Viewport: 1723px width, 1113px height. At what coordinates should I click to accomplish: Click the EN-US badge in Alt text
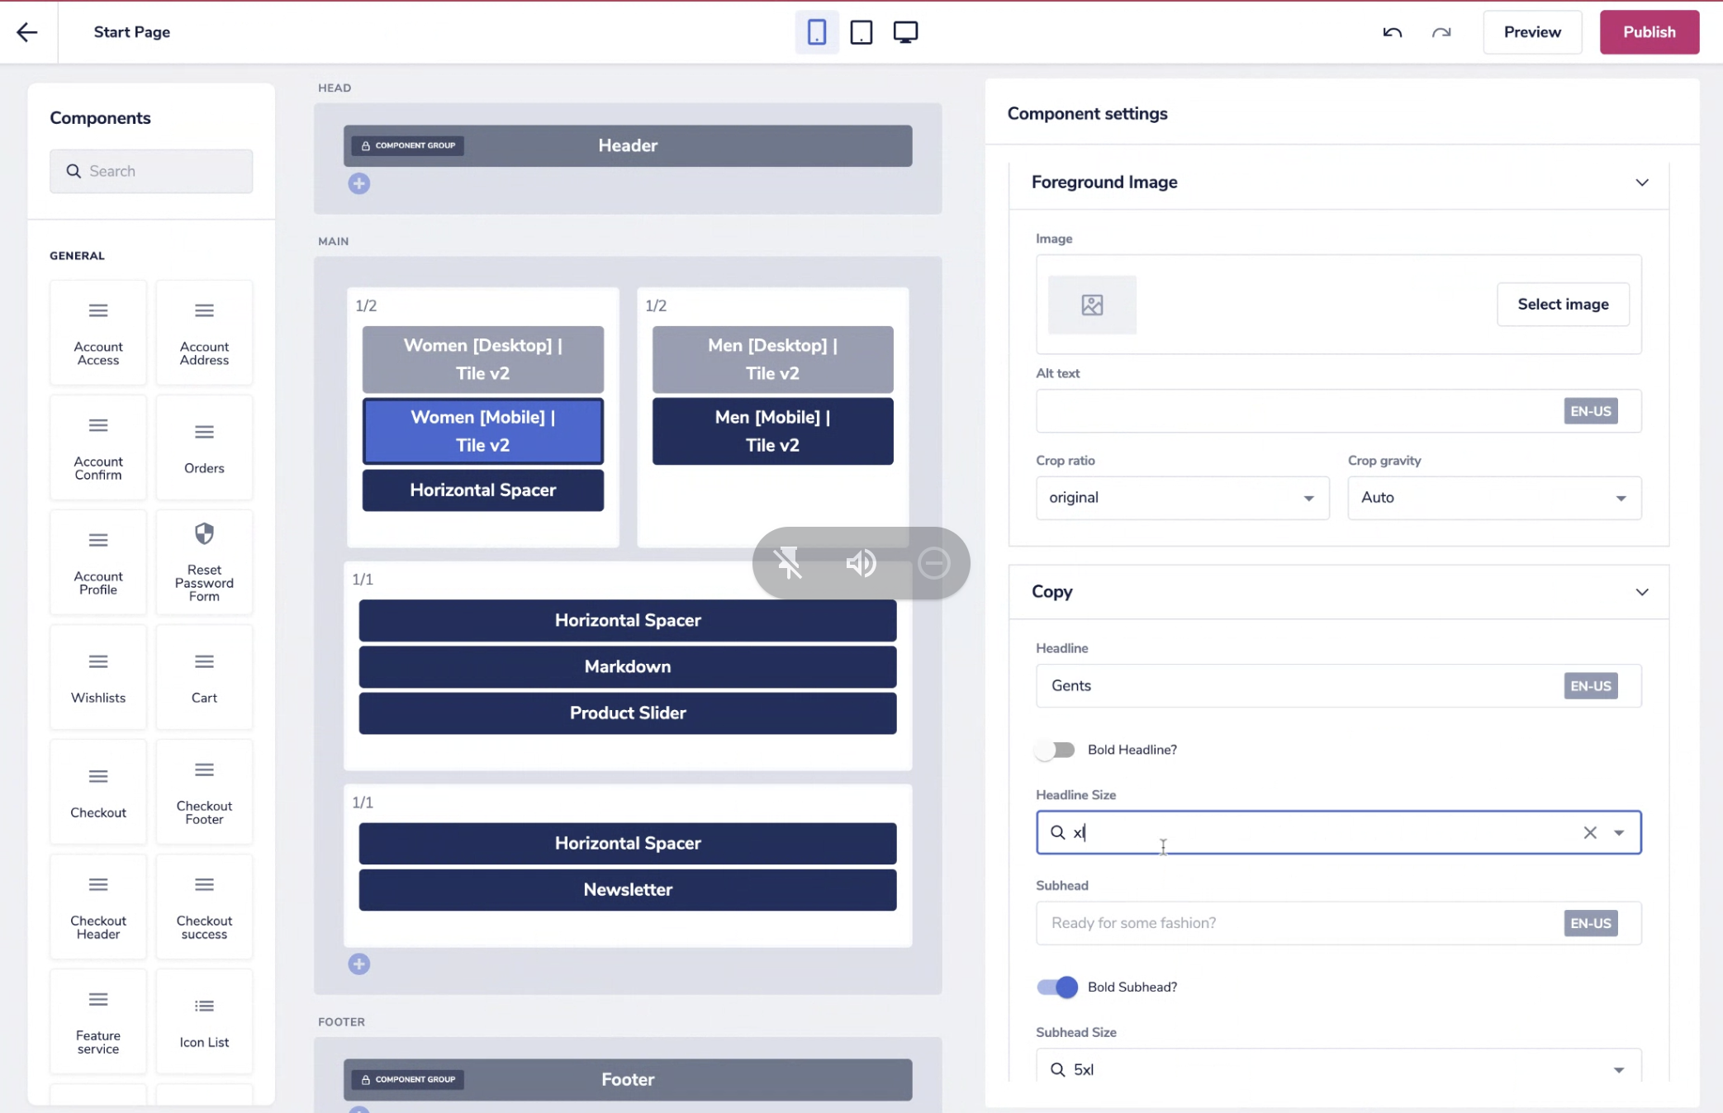[x=1590, y=411]
